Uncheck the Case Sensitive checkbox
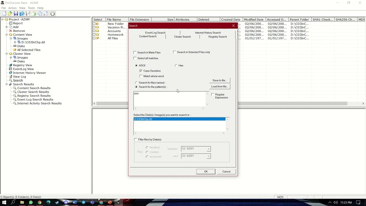 141,71
